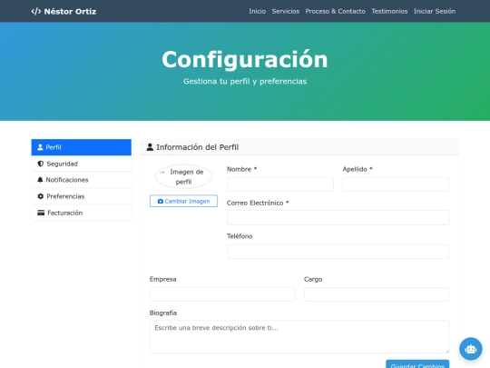Click the Configuración page heading

pos(245,59)
